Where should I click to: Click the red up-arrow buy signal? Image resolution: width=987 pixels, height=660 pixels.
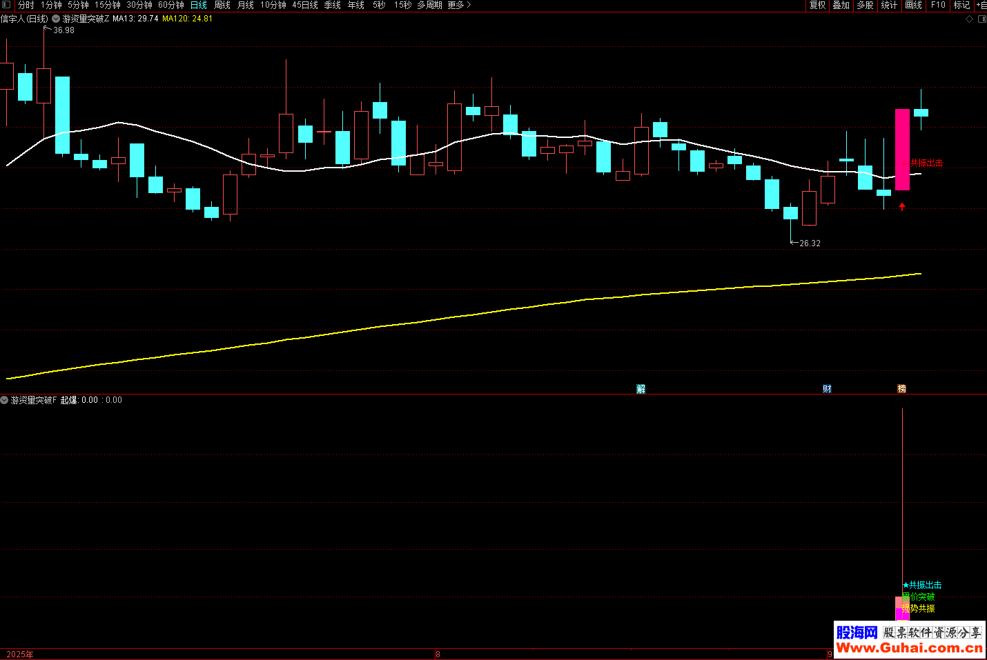pyautogui.click(x=902, y=206)
